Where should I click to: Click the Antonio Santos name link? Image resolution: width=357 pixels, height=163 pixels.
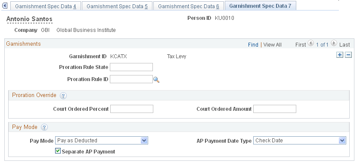pos(29,19)
